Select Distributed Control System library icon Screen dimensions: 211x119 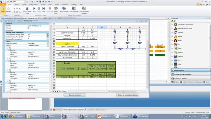point(176,24)
